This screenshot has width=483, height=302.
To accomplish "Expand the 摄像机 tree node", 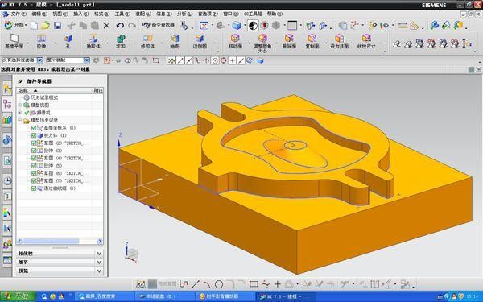I will click(20, 113).
